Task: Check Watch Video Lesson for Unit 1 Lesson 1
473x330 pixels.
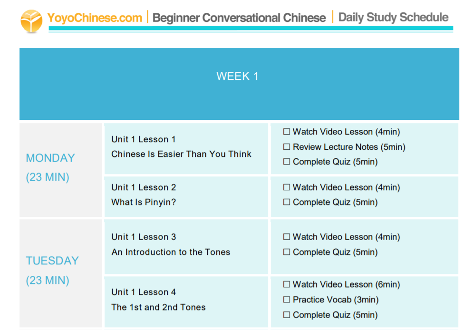Action: click(x=287, y=132)
